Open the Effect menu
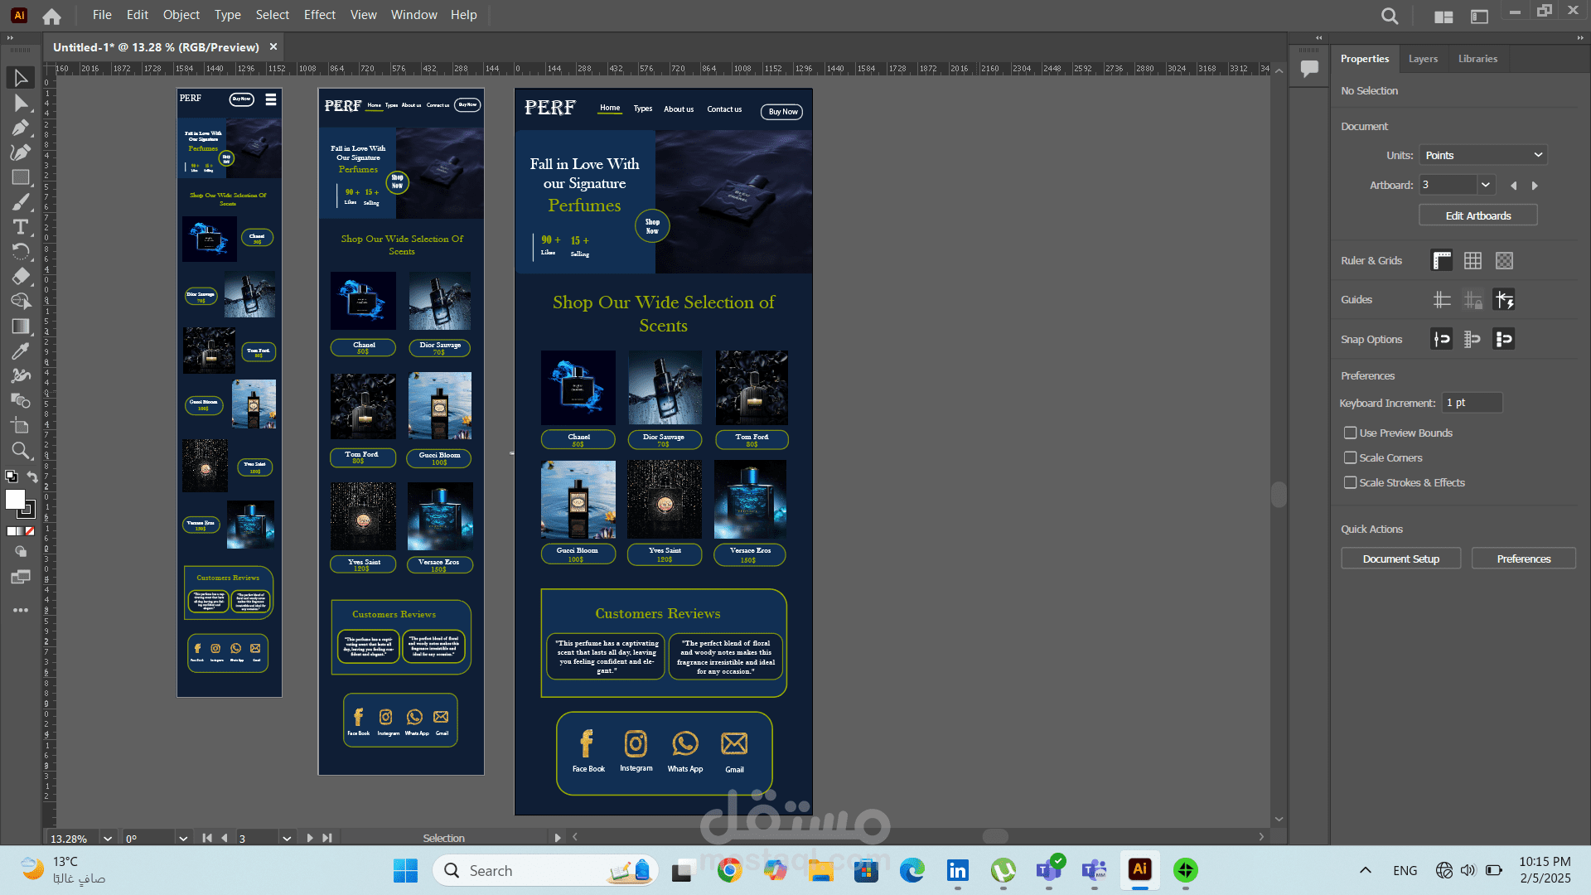Image resolution: width=1591 pixels, height=895 pixels. pos(319,15)
